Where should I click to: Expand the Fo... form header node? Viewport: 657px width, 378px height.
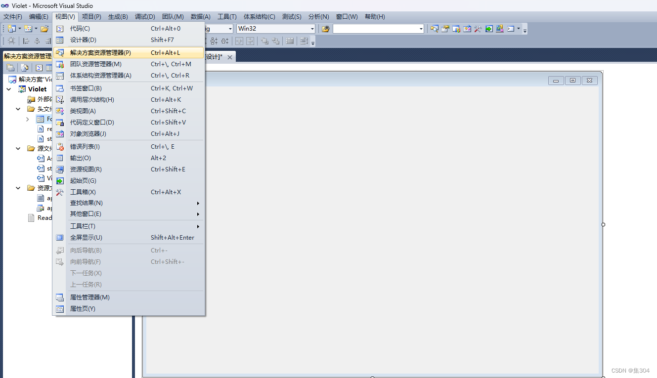coord(28,119)
